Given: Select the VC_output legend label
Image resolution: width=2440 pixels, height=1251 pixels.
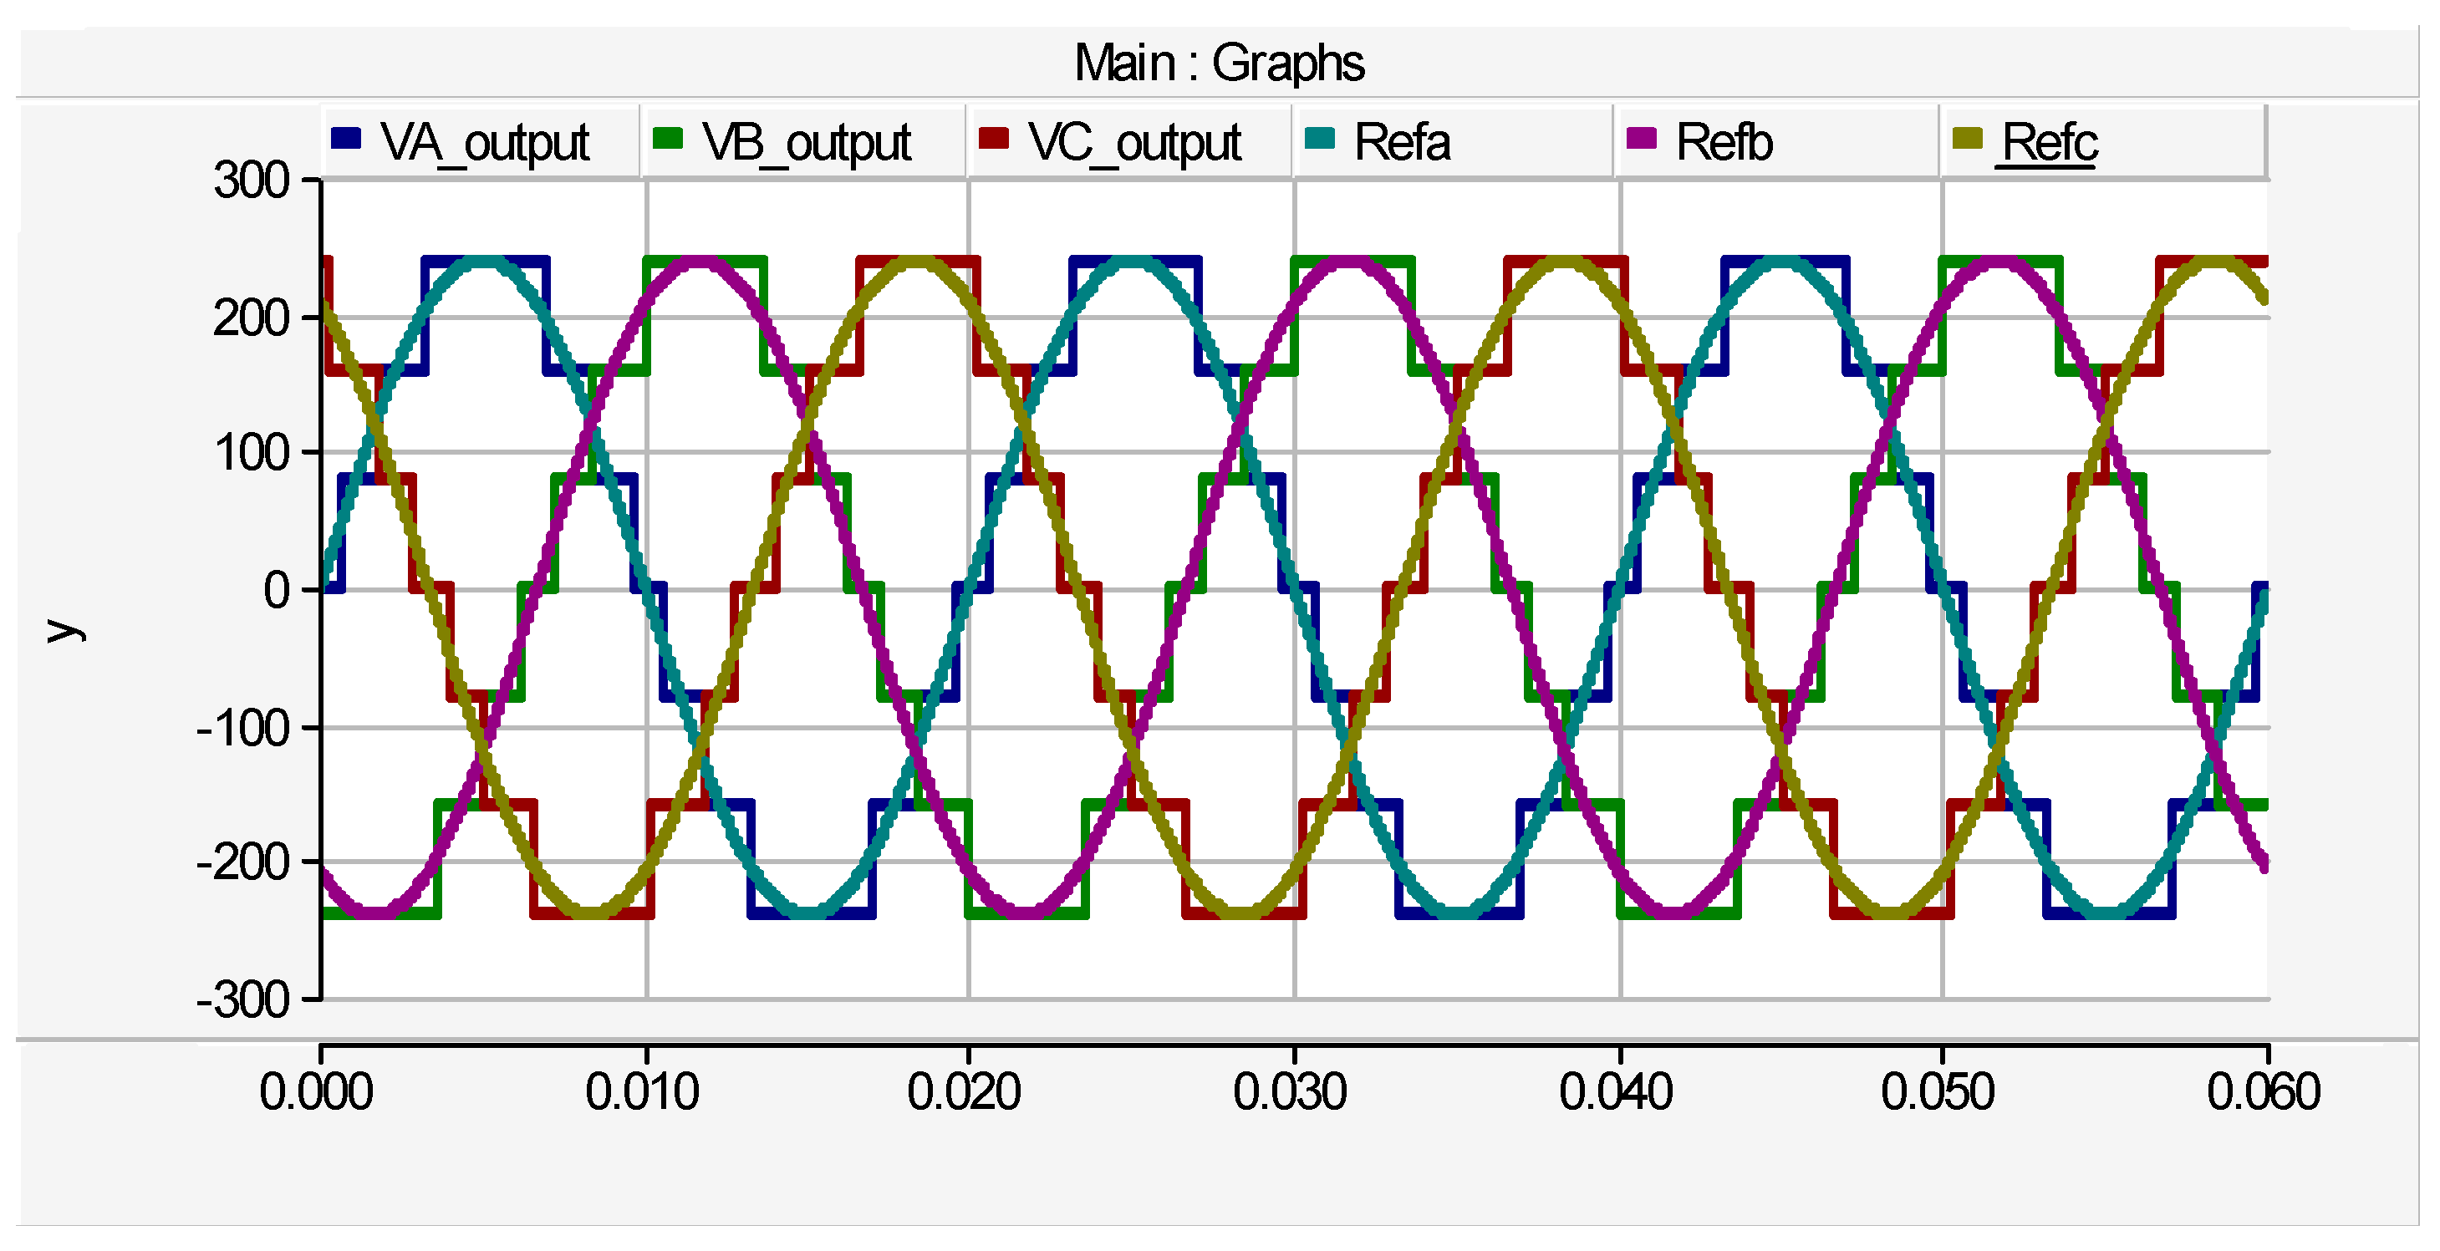Looking at the screenshot, I should point(1135,143).
